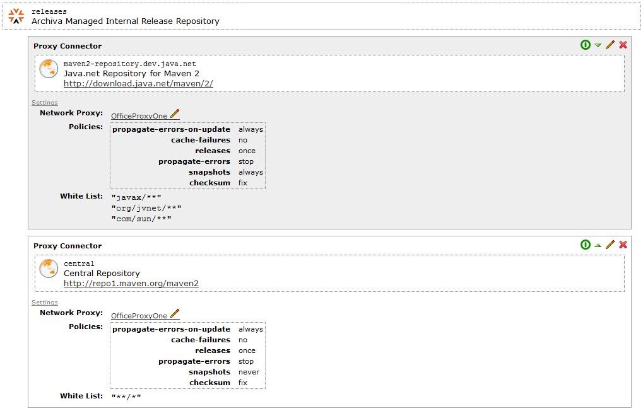Select the 'central' identifier text

[79, 264]
